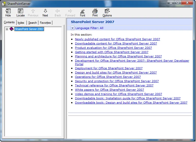The image size is (196, 142).
Task: Open Downloadable book: Design and build sites link
Action: pyautogui.click(x=131, y=103)
